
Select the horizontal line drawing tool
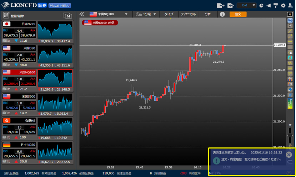tap(290, 42)
